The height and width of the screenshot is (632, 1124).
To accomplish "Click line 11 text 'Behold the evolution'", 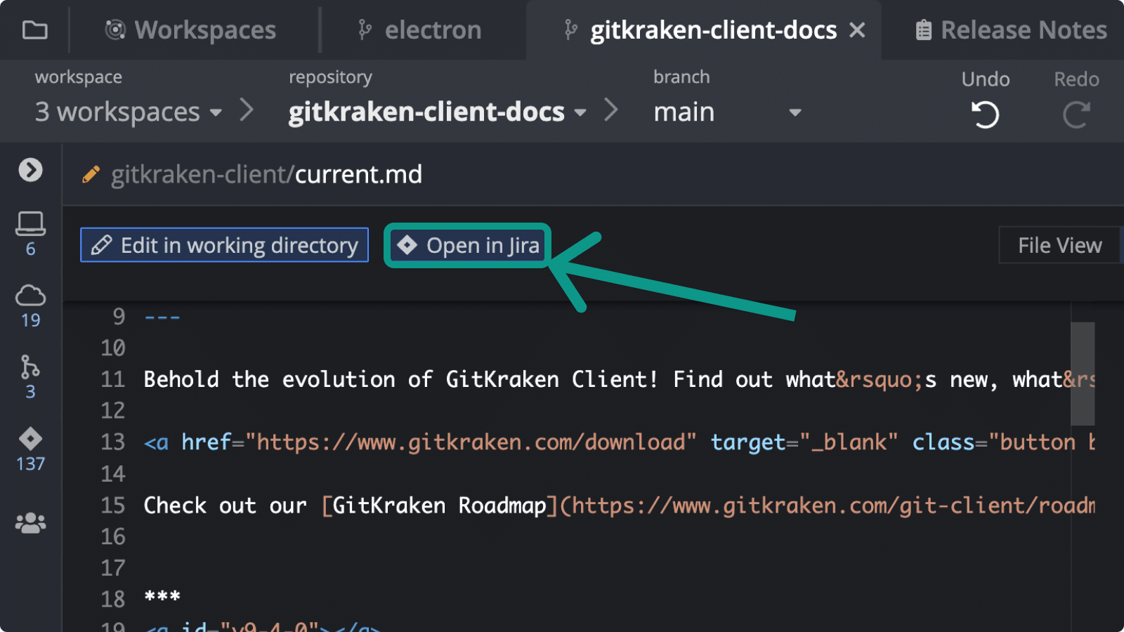I will click(x=268, y=380).
